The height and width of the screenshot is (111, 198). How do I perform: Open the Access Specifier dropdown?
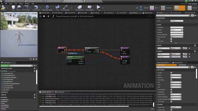pos(177,37)
